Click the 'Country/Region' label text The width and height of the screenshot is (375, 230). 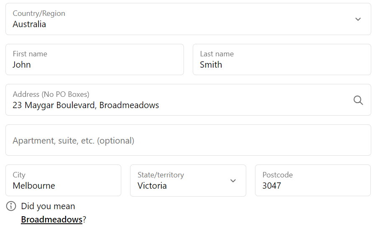[x=39, y=13]
